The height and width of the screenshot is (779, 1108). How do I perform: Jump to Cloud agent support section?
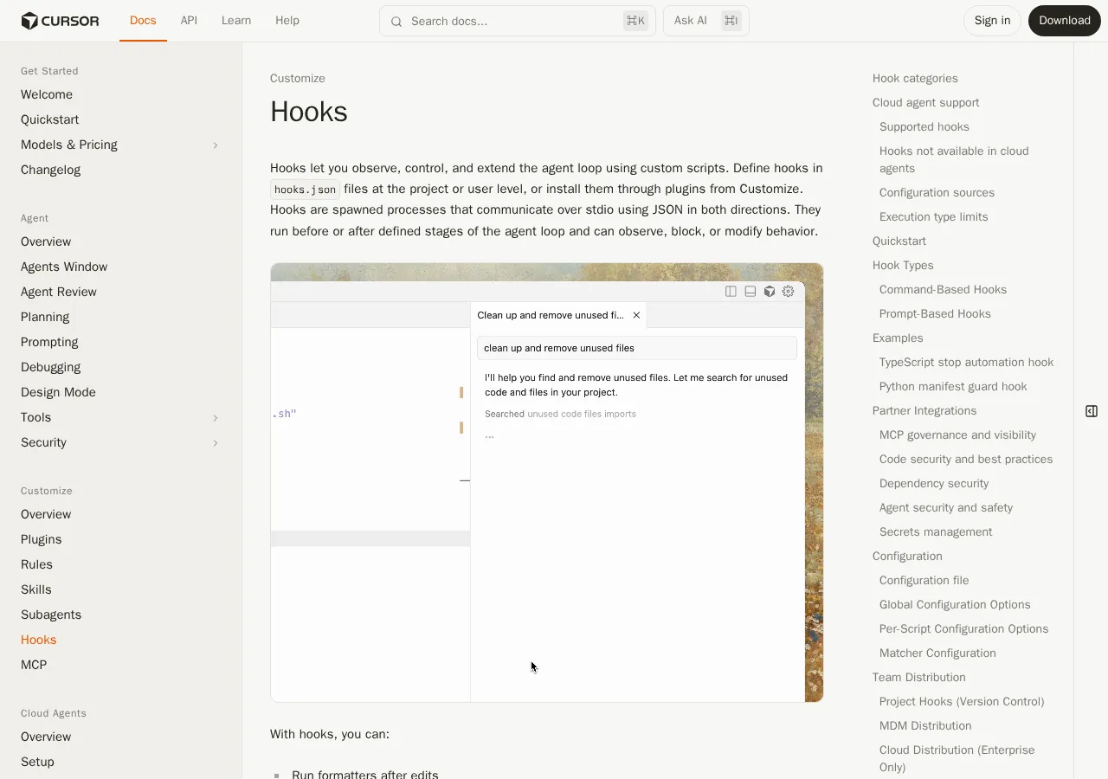[x=926, y=102]
